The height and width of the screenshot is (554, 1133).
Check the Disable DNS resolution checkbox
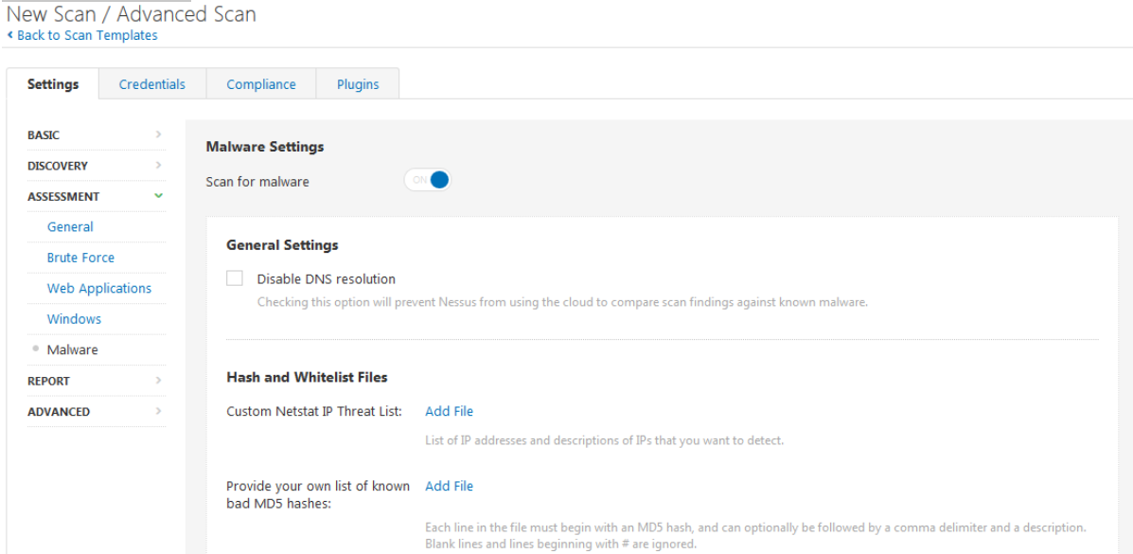click(x=235, y=278)
